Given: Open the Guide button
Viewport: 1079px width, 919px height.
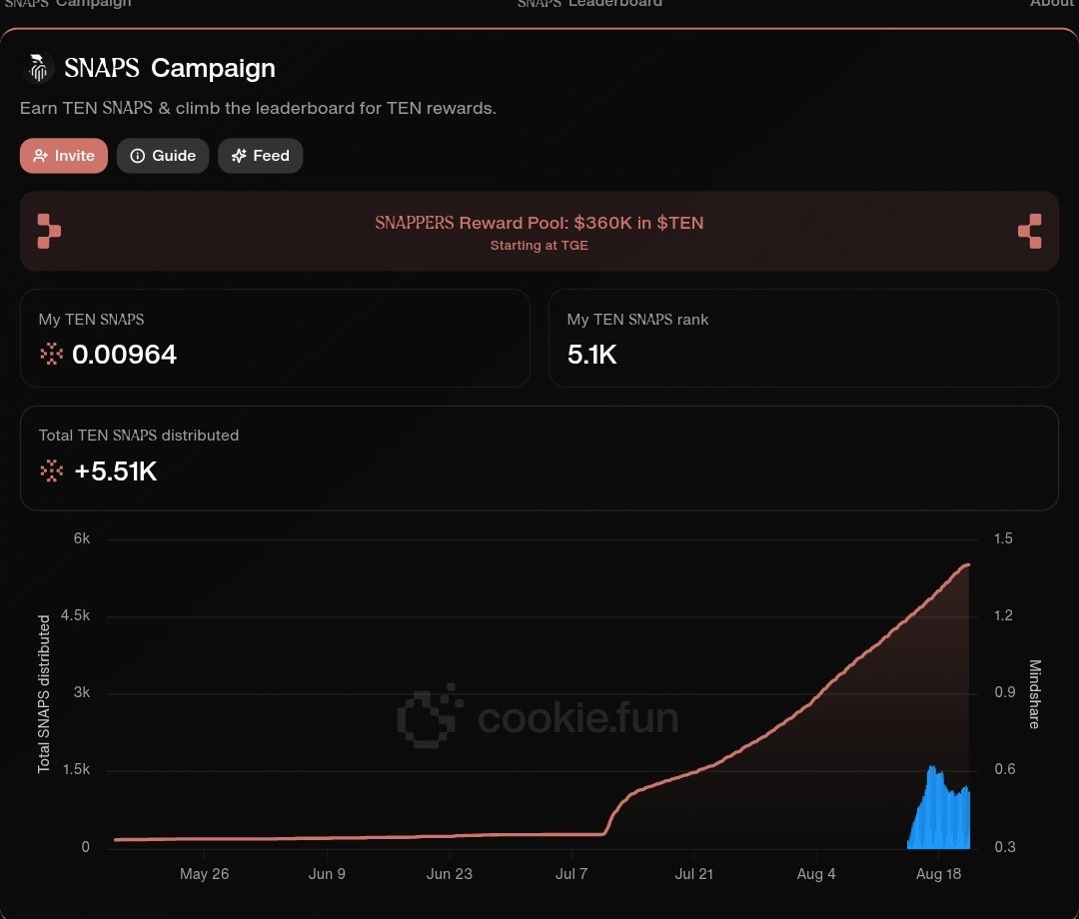Looking at the screenshot, I should (x=163, y=156).
